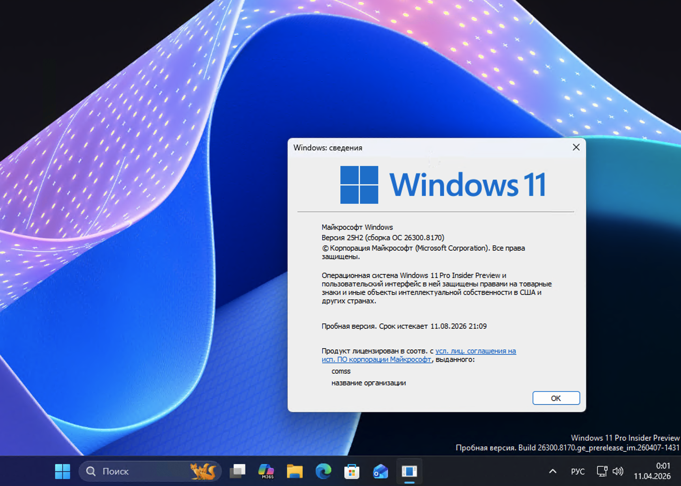Select the active app icon on the taskbar

(x=409, y=471)
